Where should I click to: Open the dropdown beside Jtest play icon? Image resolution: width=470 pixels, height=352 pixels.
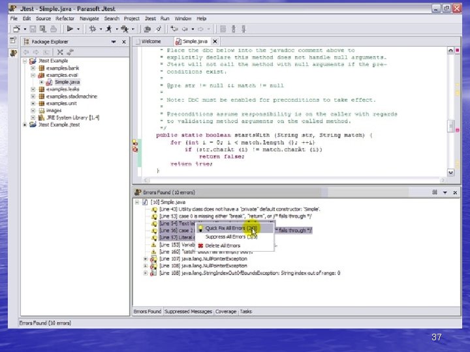coord(78,29)
